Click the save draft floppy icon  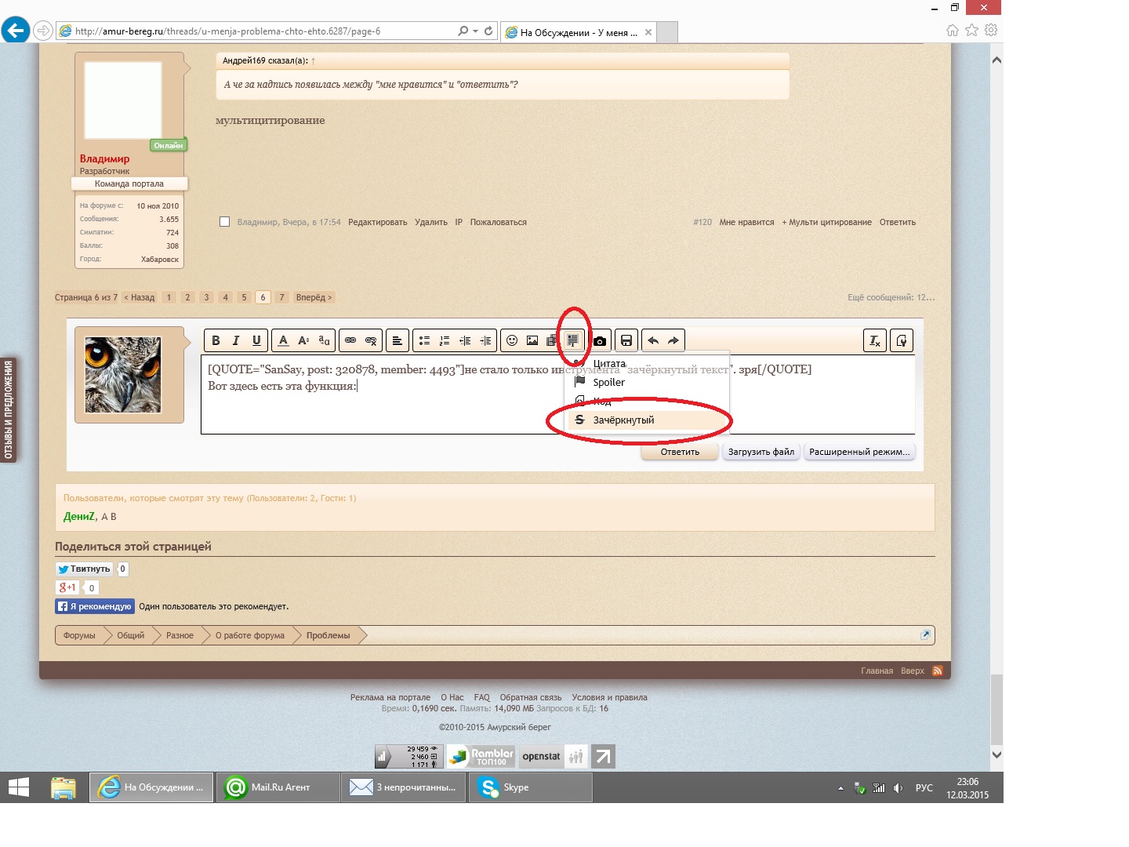pos(626,340)
